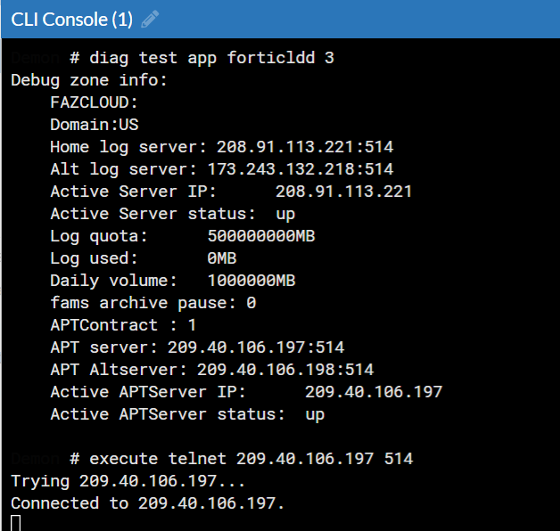
Task: Click the CLI Console (1) title
Action: tap(71, 19)
